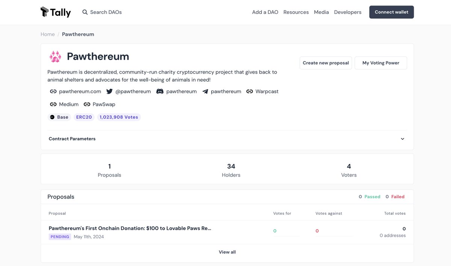Go to Home breadcrumb
This screenshot has height=266, width=451.
[48, 34]
